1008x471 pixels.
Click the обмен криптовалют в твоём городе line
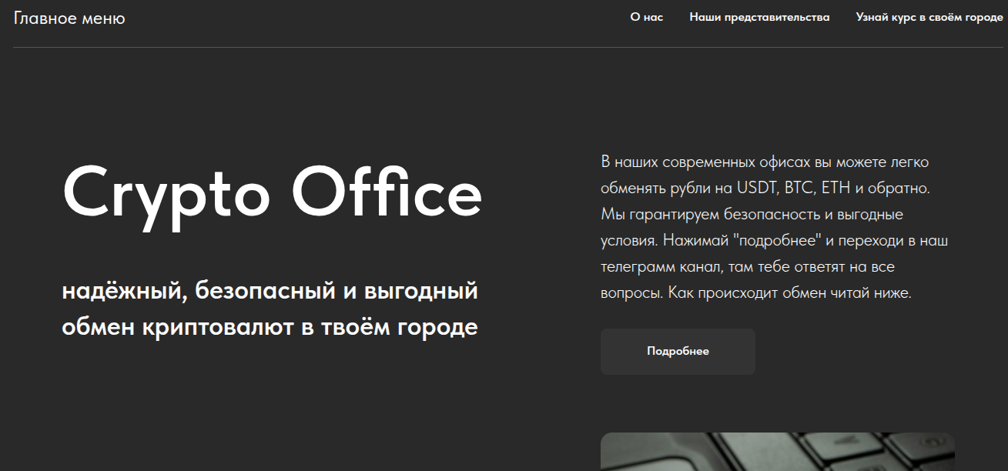click(270, 327)
